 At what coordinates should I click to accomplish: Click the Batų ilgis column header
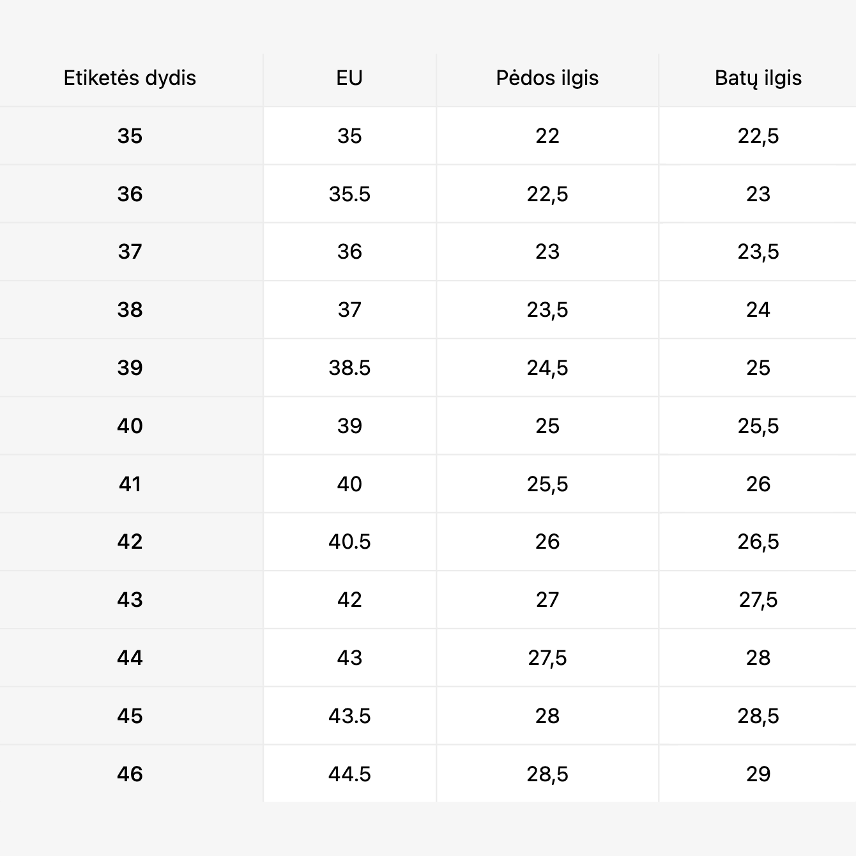[758, 78]
